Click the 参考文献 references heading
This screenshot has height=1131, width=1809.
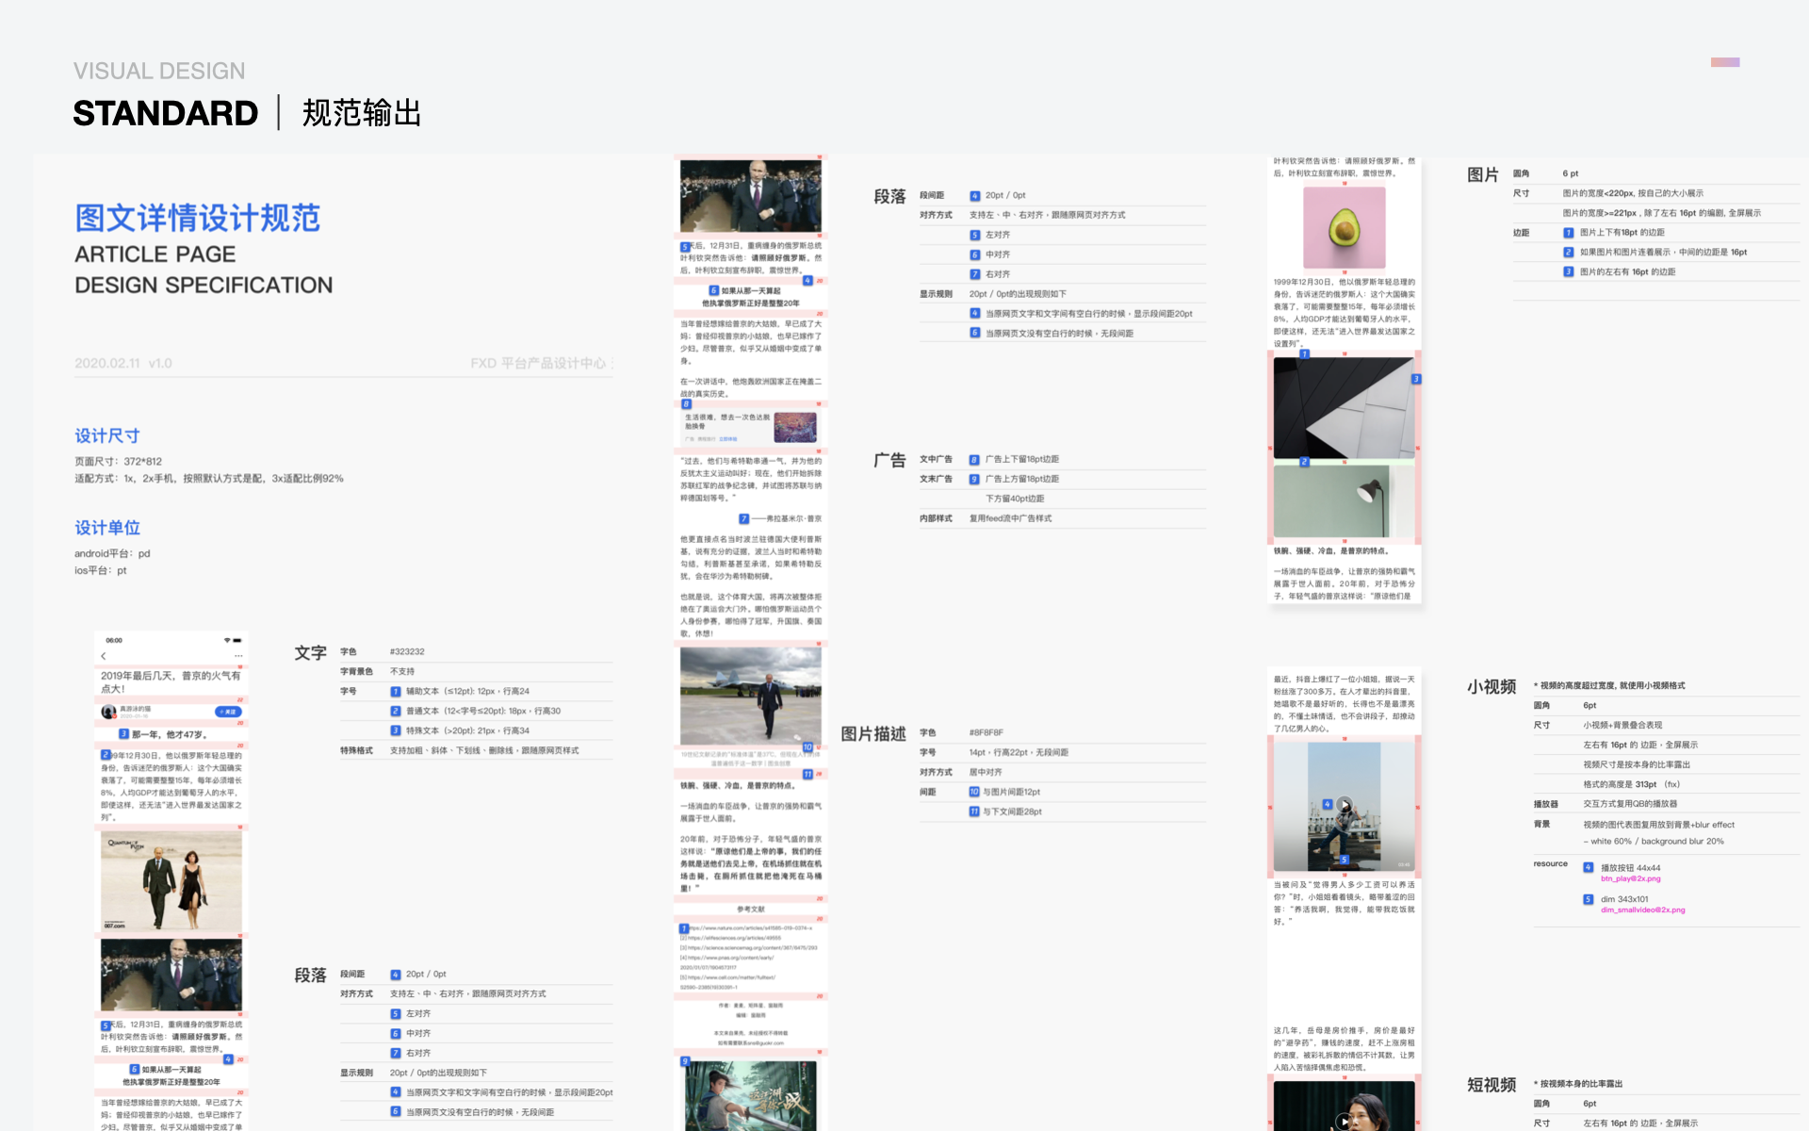pos(751,910)
